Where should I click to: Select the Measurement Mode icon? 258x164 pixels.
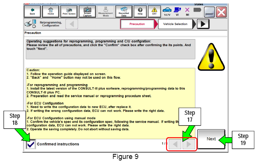[105, 12]
